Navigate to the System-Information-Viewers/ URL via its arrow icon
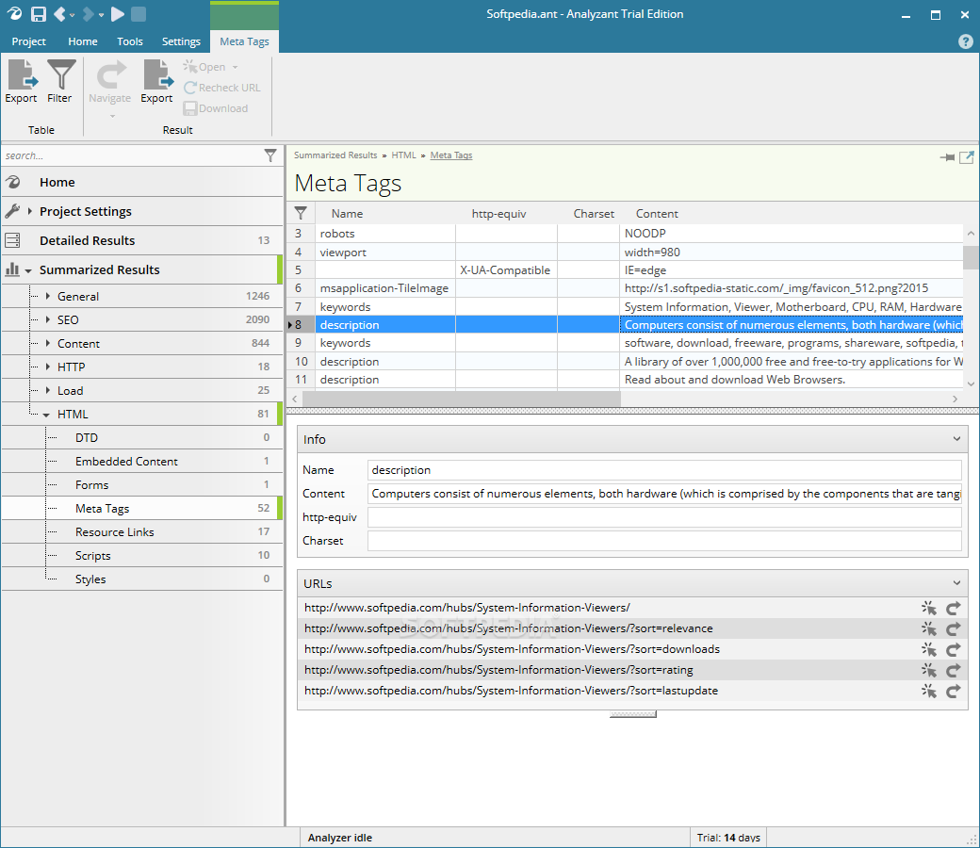The width and height of the screenshot is (980, 848). (x=953, y=608)
